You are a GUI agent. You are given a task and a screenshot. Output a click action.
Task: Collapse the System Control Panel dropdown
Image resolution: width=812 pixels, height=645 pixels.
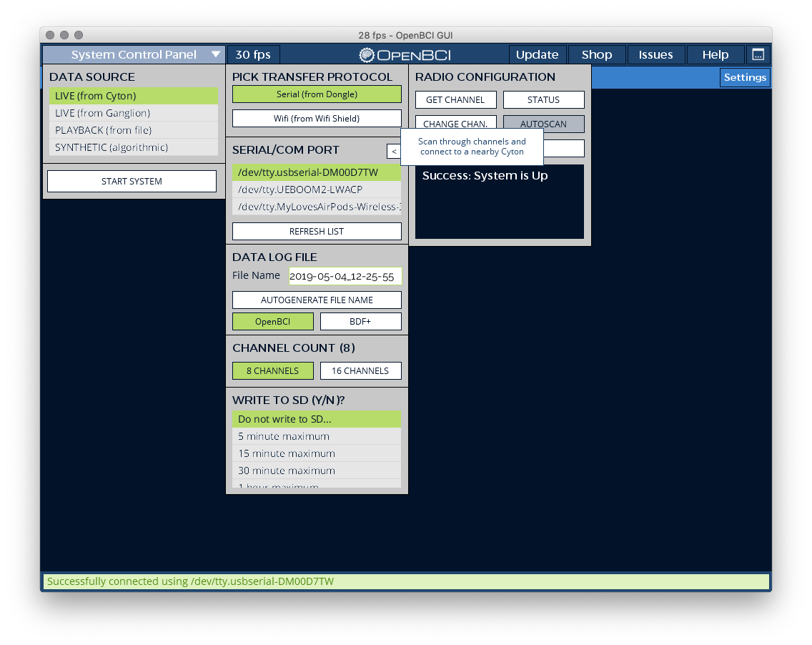134,54
